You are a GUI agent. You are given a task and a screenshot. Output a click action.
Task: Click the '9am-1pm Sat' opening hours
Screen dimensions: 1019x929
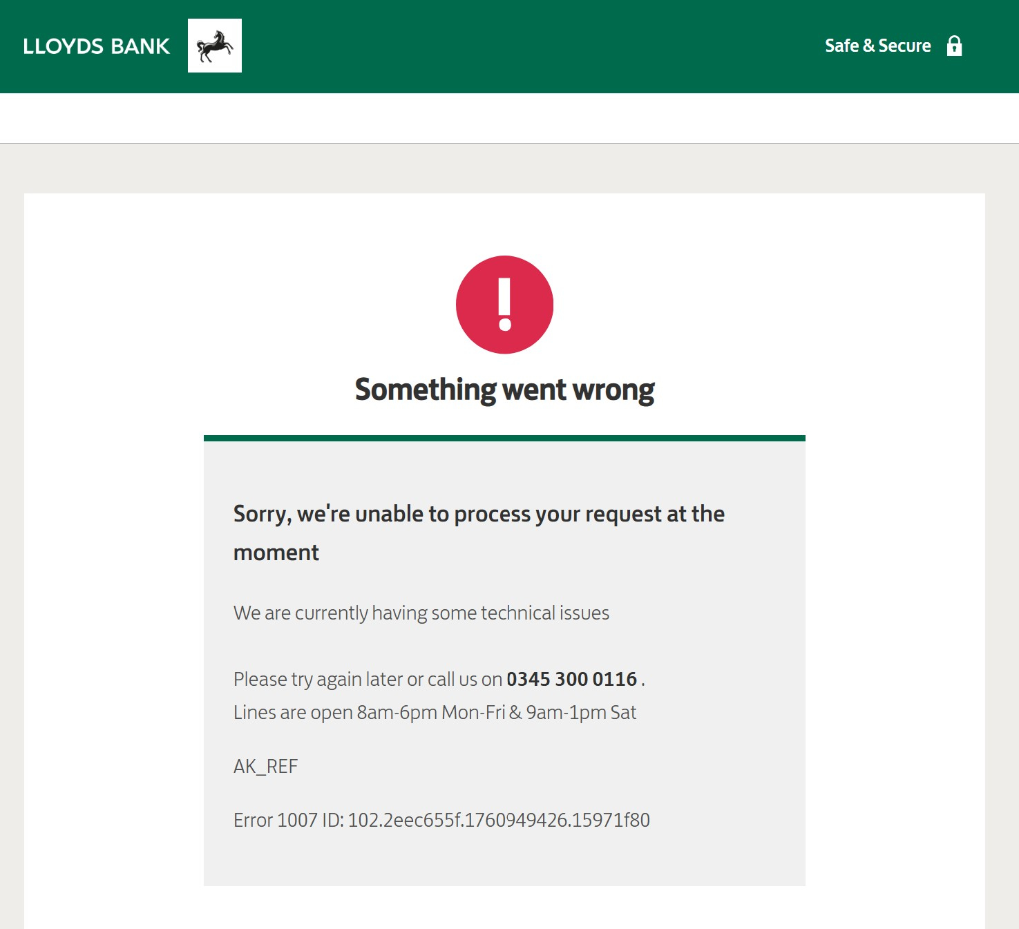click(581, 712)
